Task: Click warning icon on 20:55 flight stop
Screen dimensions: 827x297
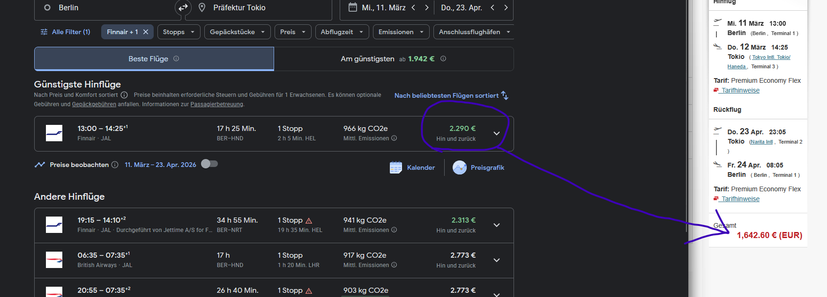Action: (309, 291)
